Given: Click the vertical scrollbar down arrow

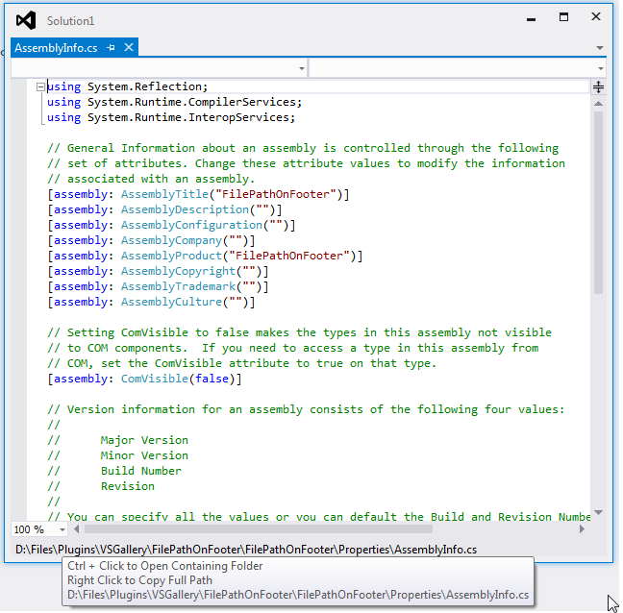Looking at the screenshot, I should [x=598, y=513].
